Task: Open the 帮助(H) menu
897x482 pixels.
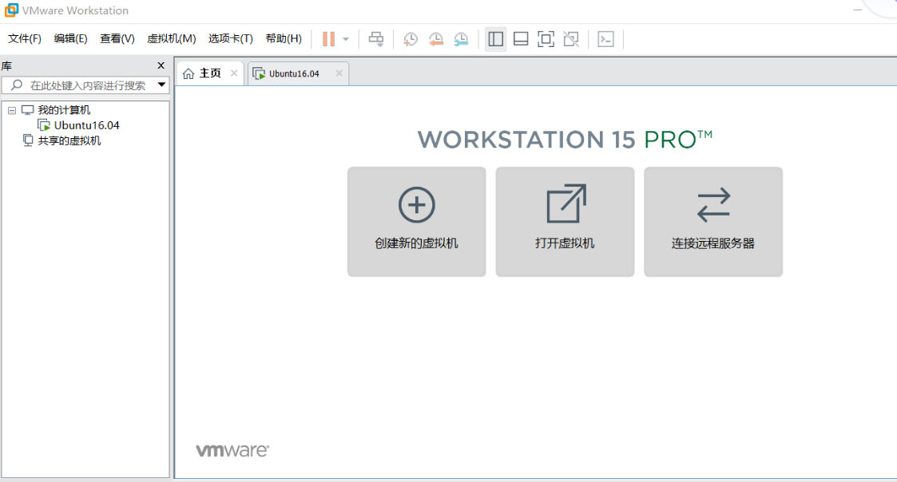Action: click(x=284, y=38)
